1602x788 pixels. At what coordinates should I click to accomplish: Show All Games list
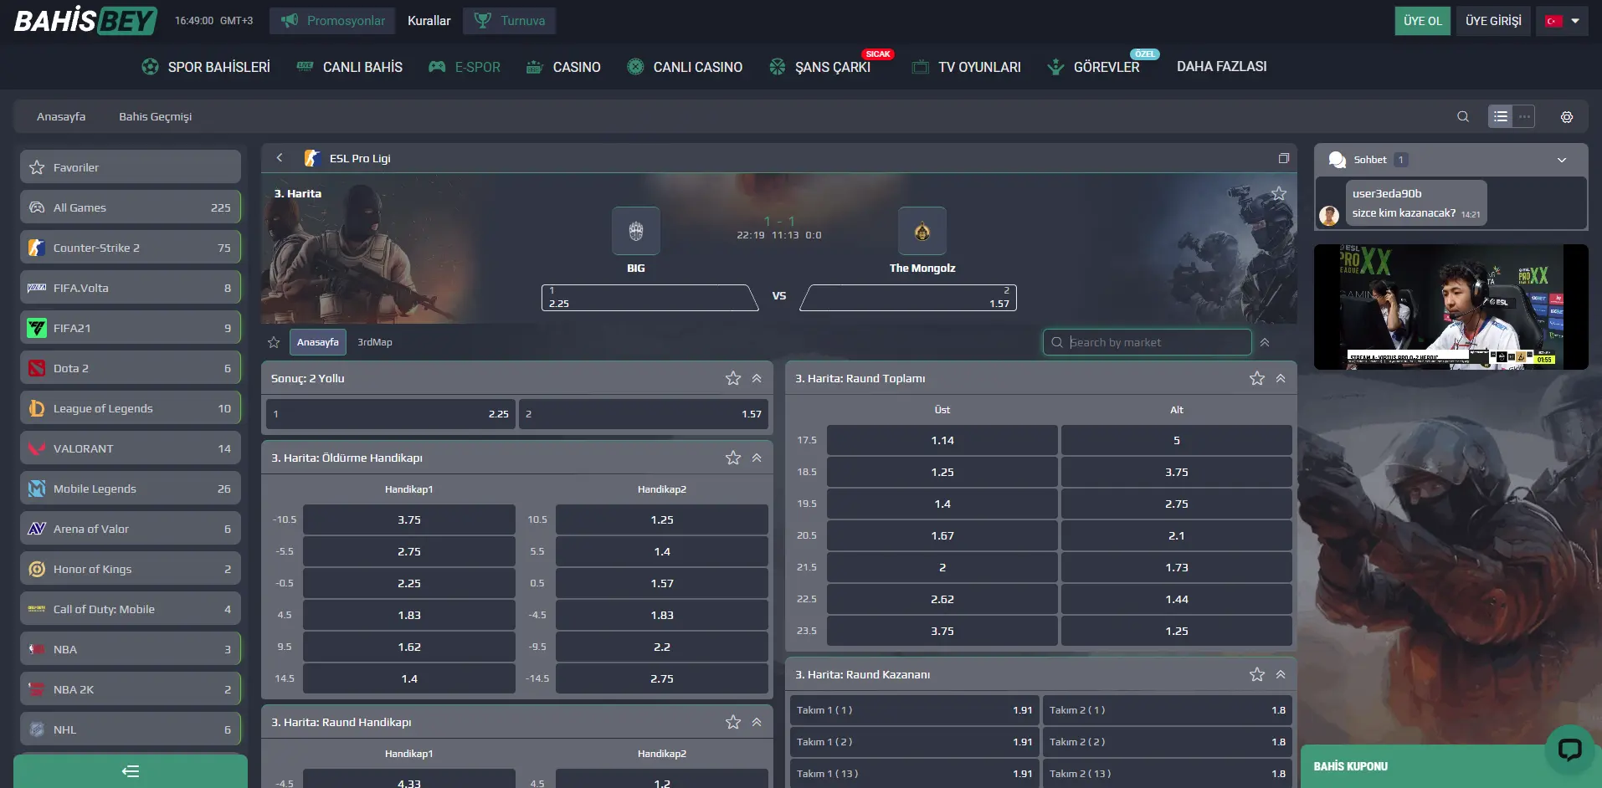pyautogui.click(x=131, y=207)
